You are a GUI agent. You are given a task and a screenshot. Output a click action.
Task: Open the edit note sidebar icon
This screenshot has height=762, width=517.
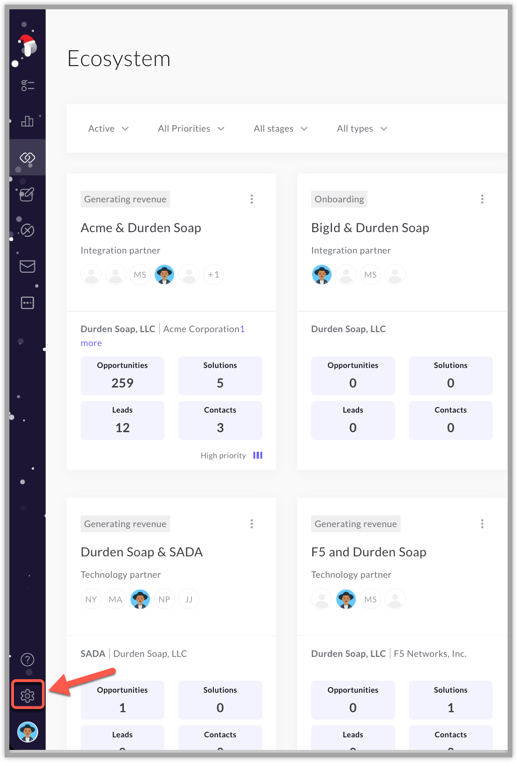coord(27,194)
